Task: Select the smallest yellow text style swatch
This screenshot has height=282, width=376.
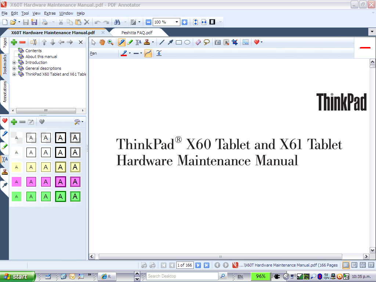Action: coord(17,167)
